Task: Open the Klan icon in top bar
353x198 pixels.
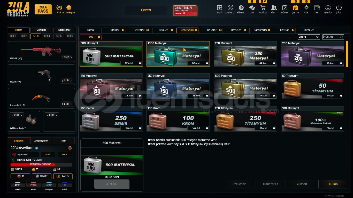Action: [x=274, y=8]
